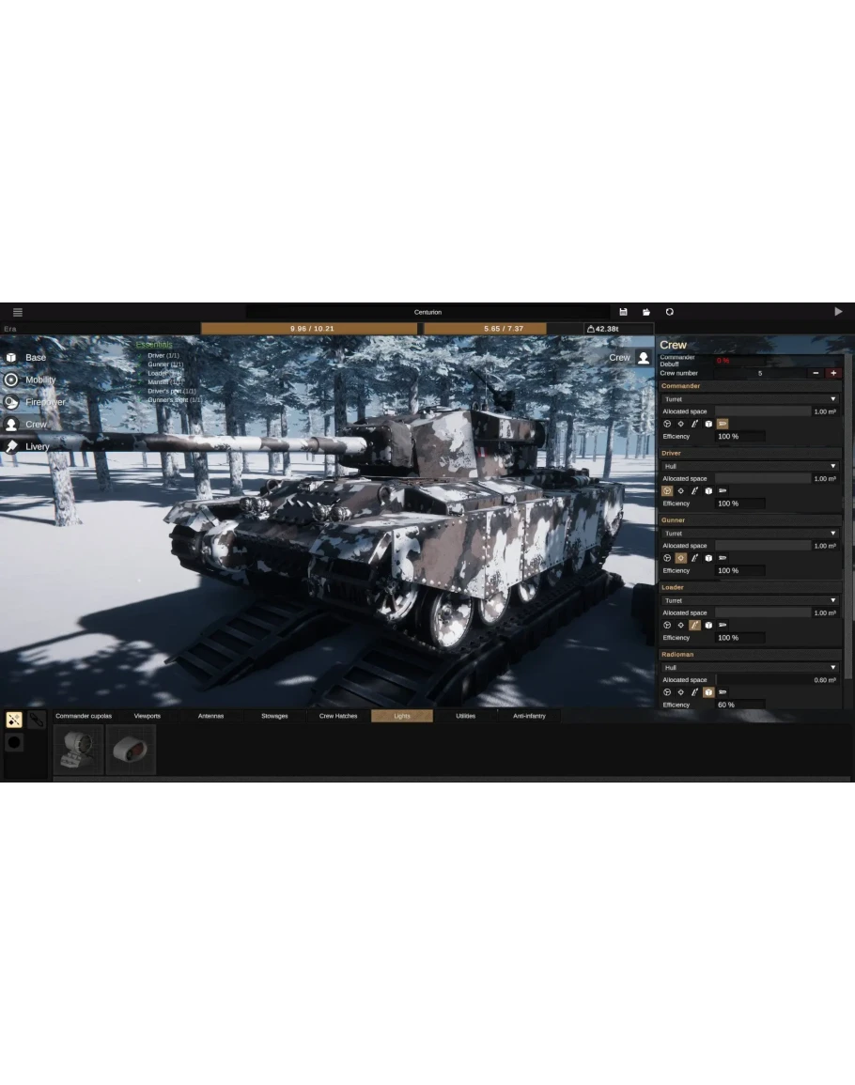Toggle the driving role icon for Commander
The width and height of the screenshot is (855, 1085).
click(667, 424)
